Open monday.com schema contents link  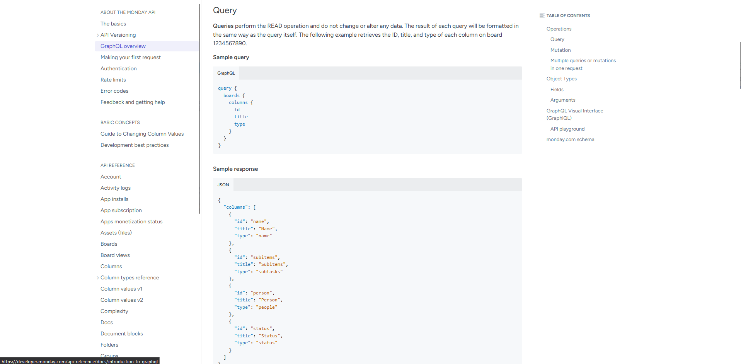coord(571,139)
